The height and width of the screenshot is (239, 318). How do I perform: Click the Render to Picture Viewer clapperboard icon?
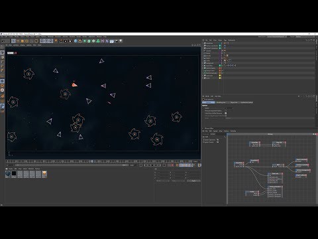66,41
